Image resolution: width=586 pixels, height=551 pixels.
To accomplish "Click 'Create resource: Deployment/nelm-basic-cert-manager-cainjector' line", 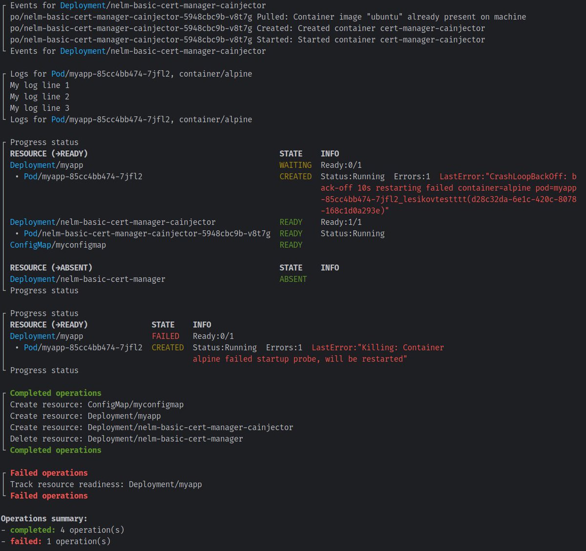I will click(x=151, y=427).
